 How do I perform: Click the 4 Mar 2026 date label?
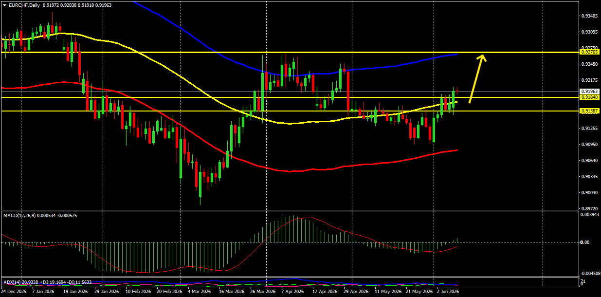pos(200,292)
